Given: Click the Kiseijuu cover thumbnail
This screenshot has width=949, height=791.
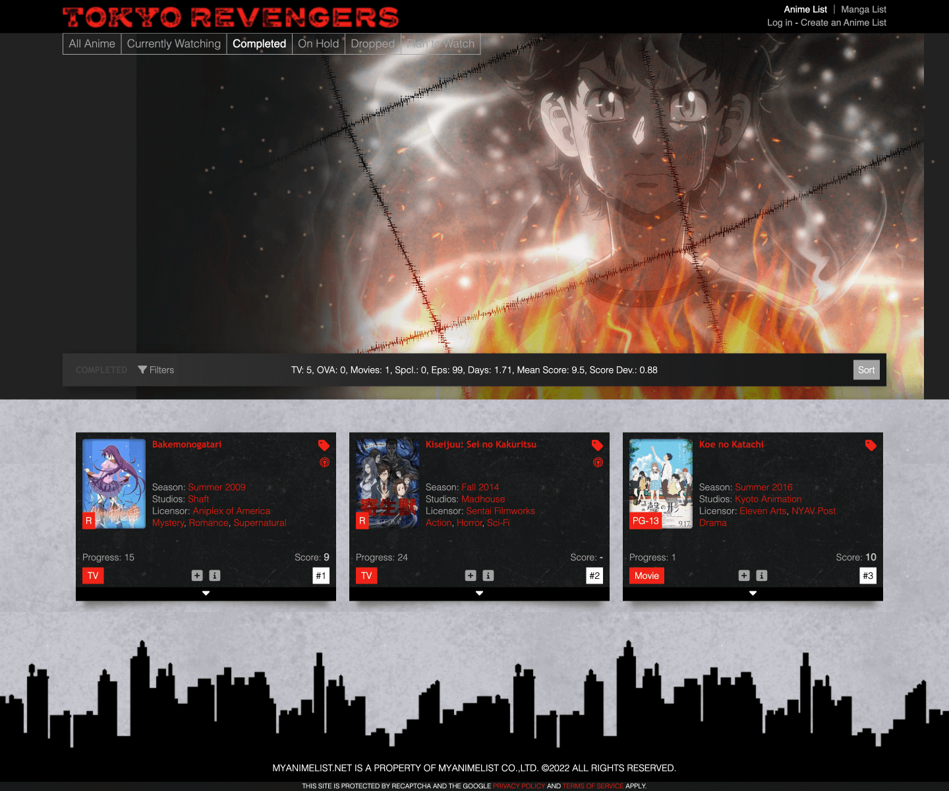Looking at the screenshot, I should (388, 483).
